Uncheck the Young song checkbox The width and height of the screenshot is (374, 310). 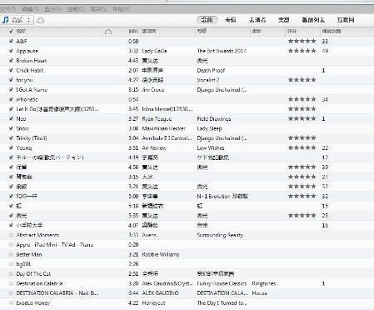coord(11,147)
